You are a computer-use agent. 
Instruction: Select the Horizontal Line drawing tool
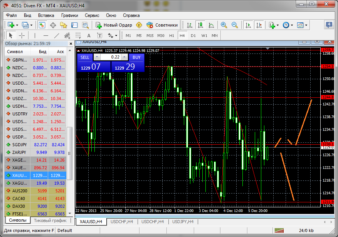(46, 35)
